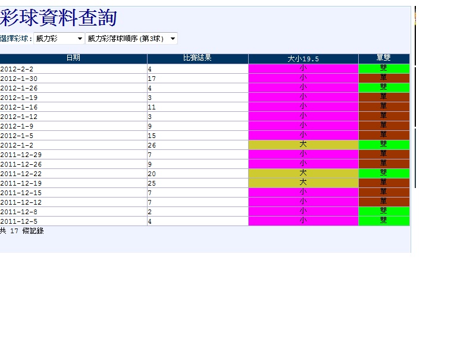Click the magenta 小 cell for 2012-2-2

click(x=303, y=69)
